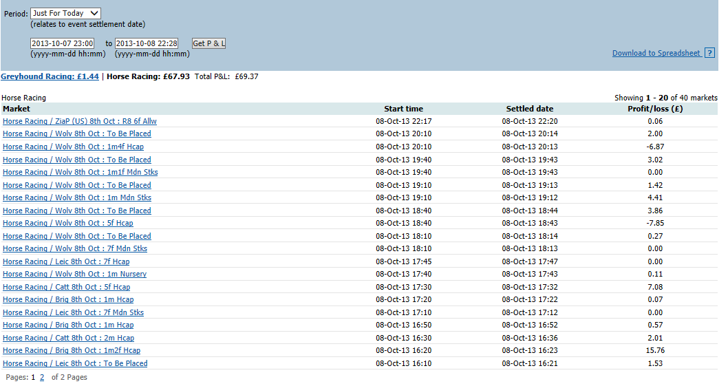Open Brig 8th Oct 1m2f Hcap market
Image resolution: width=728 pixels, height=386 pixels.
click(72, 351)
